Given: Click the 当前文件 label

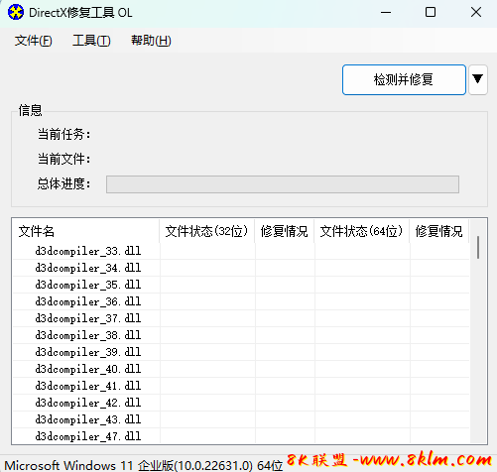Looking at the screenshot, I should 63,160.
